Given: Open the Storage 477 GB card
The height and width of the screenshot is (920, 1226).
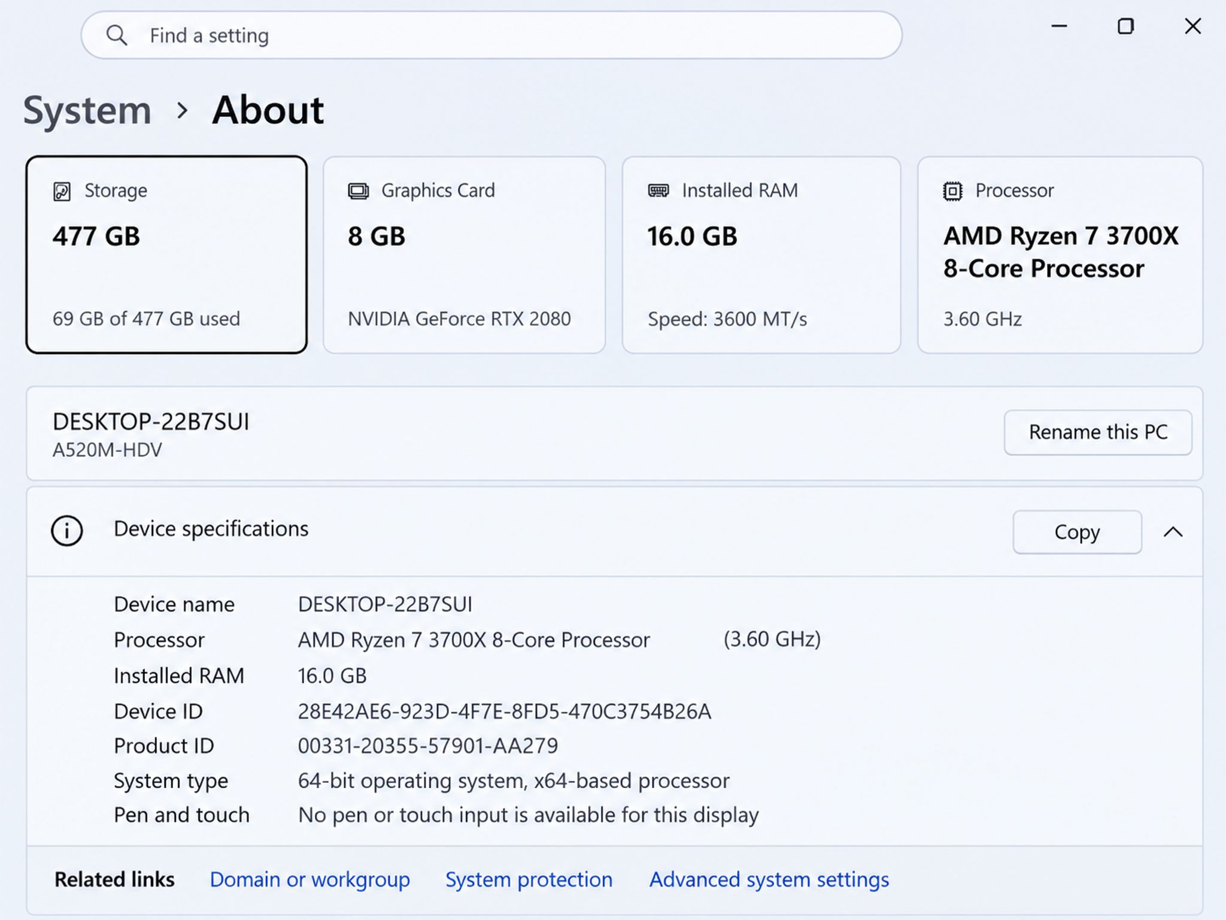Looking at the screenshot, I should click(166, 255).
